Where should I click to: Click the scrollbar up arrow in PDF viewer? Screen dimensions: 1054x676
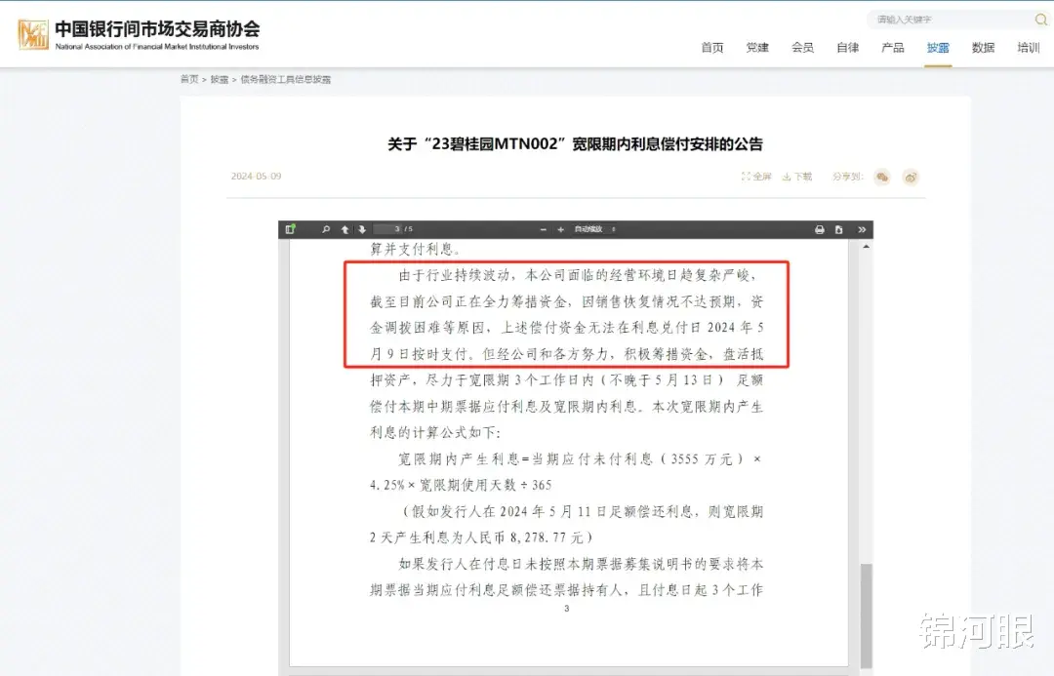point(866,247)
